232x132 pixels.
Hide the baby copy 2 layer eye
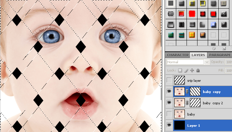(169, 103)
